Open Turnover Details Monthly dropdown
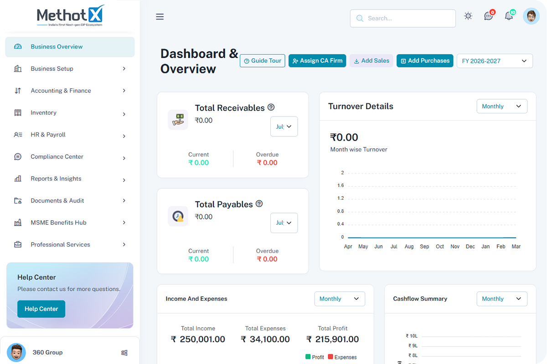This screenshot has width=547, height=364. coord(502,106)
